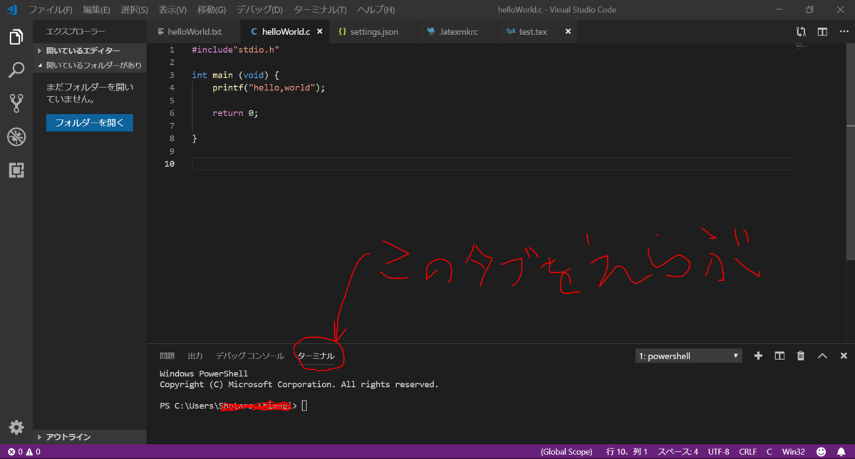The width and height of the screenshot is (855, 459).
Task: Switch to .latexmkrc tab
Action: pos(457,31)
